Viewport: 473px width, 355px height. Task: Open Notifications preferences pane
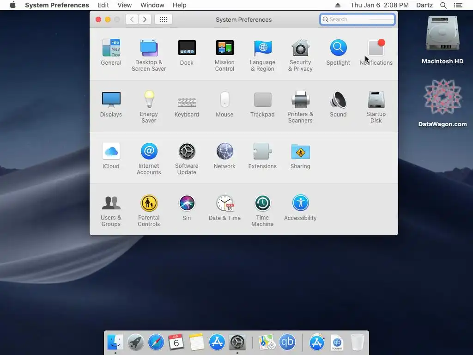[x=376, y=52]
